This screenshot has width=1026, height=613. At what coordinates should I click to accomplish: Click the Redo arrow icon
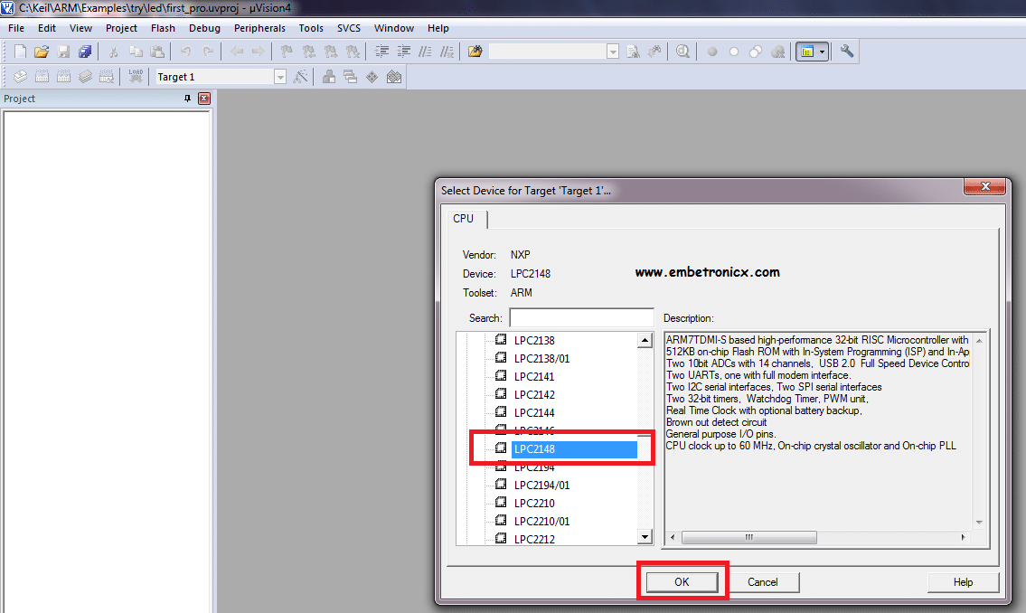[208, 52]
